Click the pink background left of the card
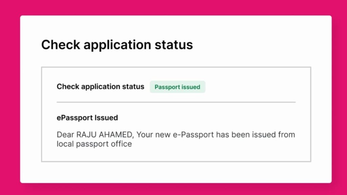The height and width of the screenshot is (195, 347). pos(10,98)
